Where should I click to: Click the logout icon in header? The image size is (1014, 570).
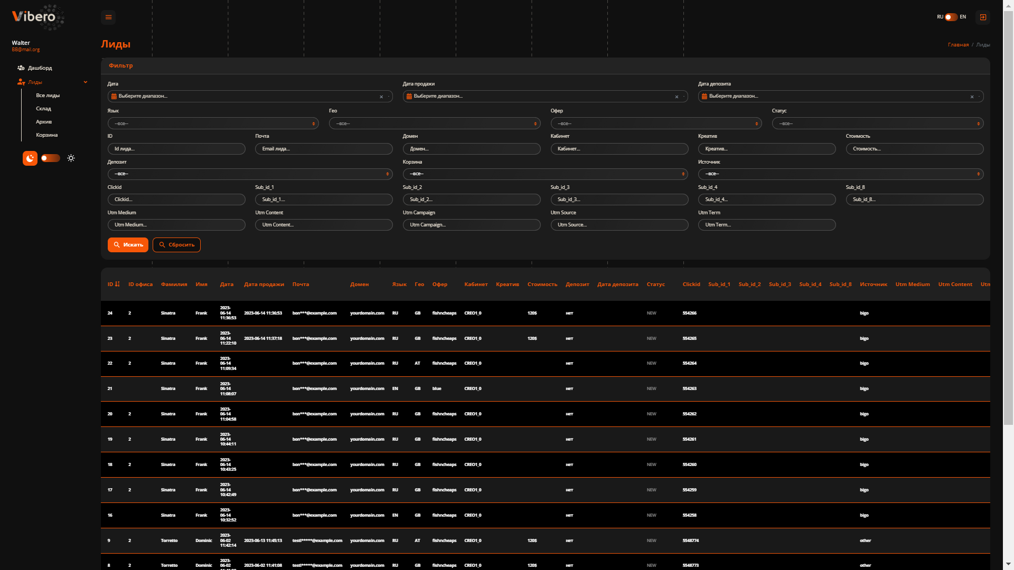[983, 17]
